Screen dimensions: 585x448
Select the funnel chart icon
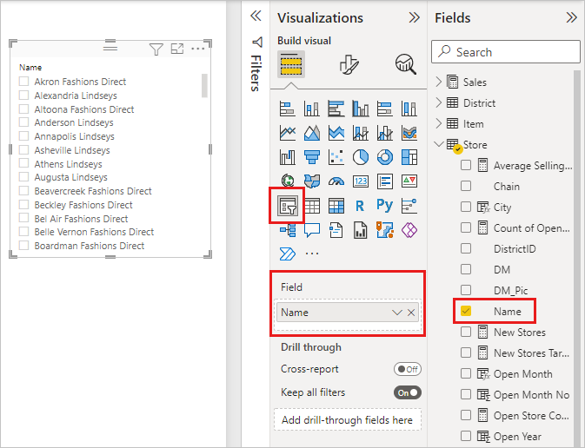pos(311,157)
